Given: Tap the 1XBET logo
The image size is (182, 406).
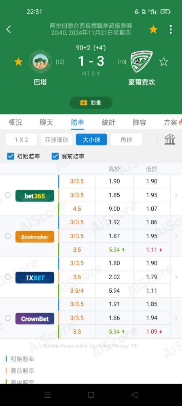Looking at the screenshot, I should pos(35,278).
